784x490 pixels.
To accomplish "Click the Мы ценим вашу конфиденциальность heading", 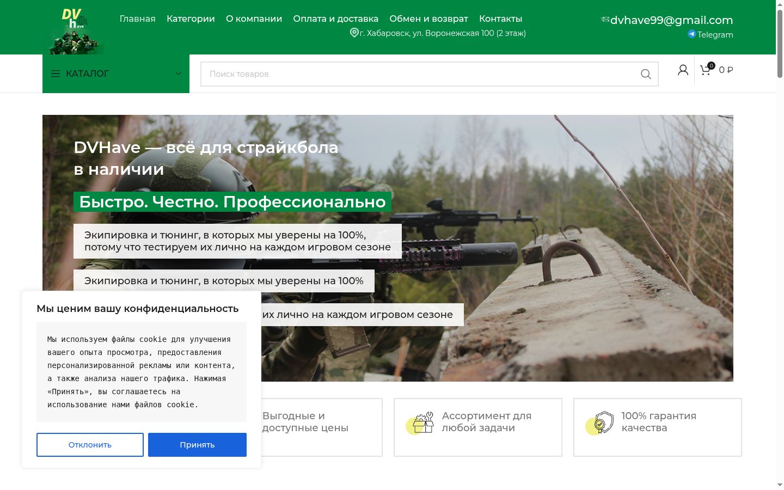I will 138,309.
